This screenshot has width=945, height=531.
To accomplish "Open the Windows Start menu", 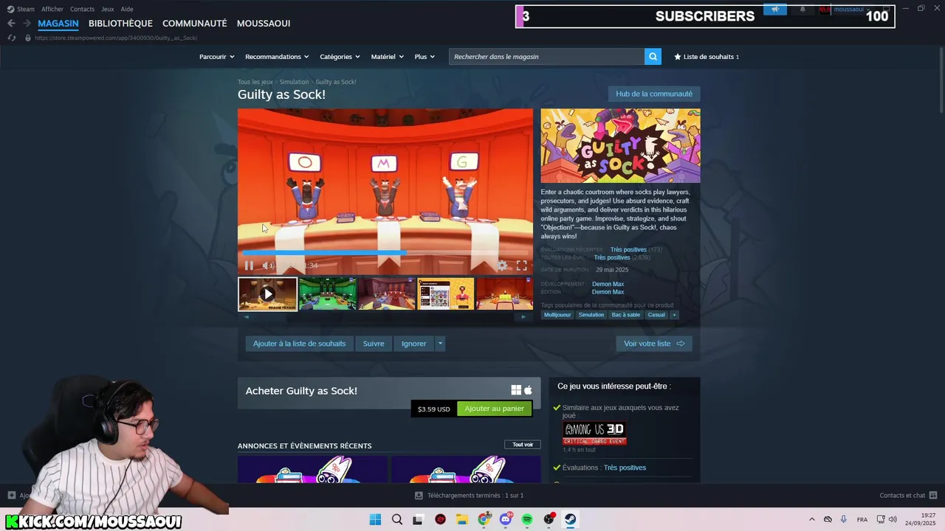I will tap(375, 519).
